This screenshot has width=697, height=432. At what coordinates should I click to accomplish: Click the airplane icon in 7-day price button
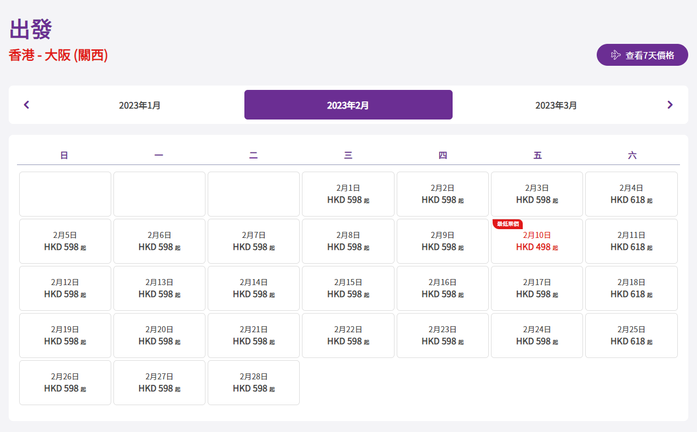click(615, 55)
